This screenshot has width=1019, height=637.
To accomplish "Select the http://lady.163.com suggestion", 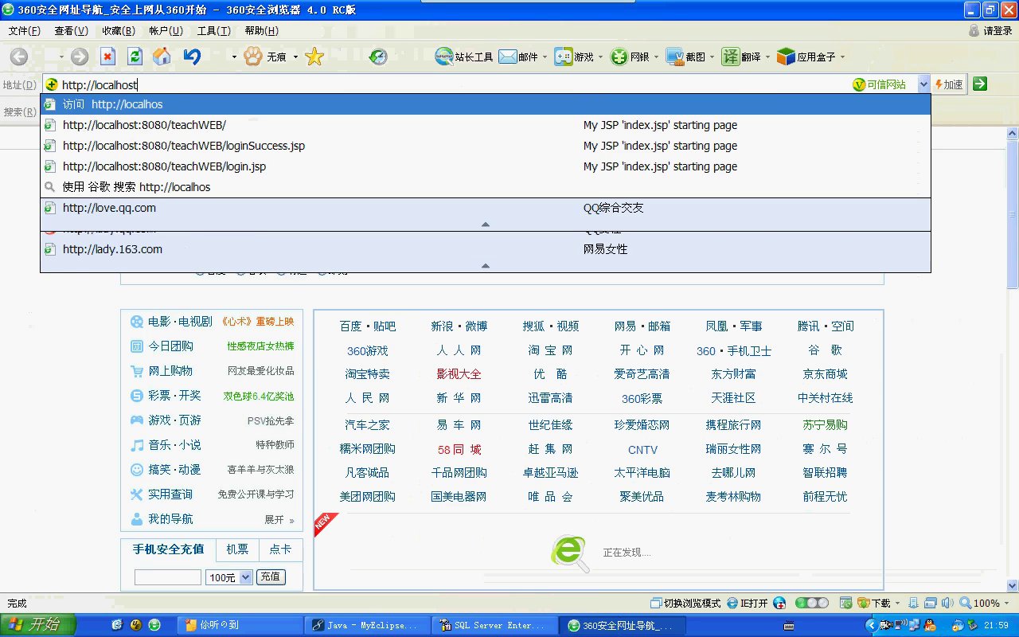I will 486,249.
